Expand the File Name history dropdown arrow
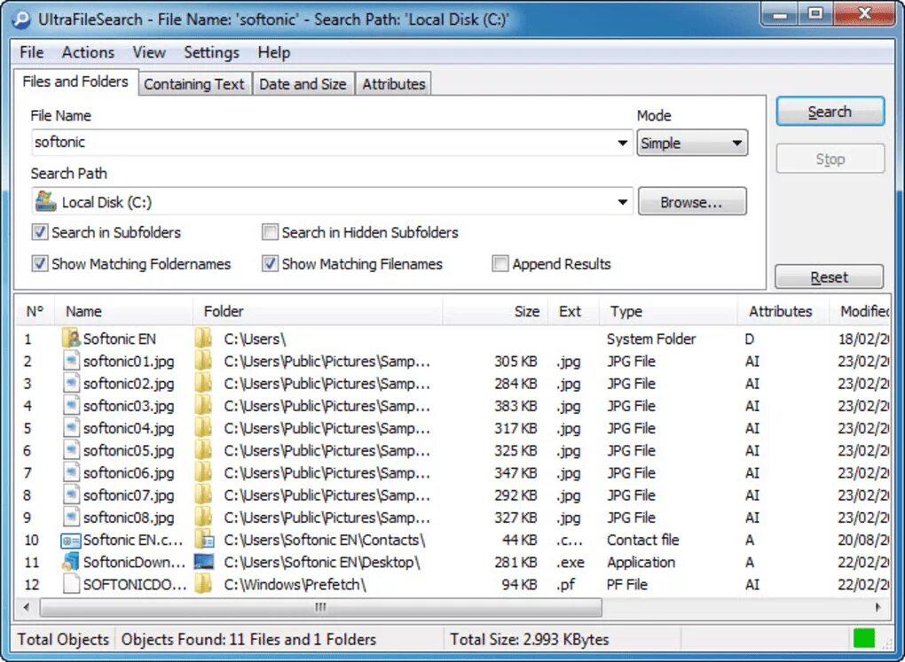This screenshot has height=662, width=905. [622, 143]
